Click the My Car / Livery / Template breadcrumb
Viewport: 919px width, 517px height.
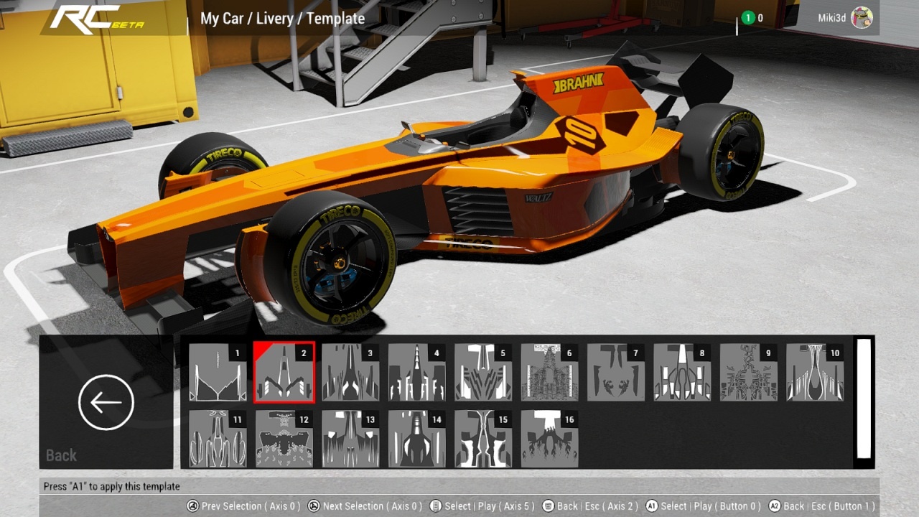tap(282, 19)
